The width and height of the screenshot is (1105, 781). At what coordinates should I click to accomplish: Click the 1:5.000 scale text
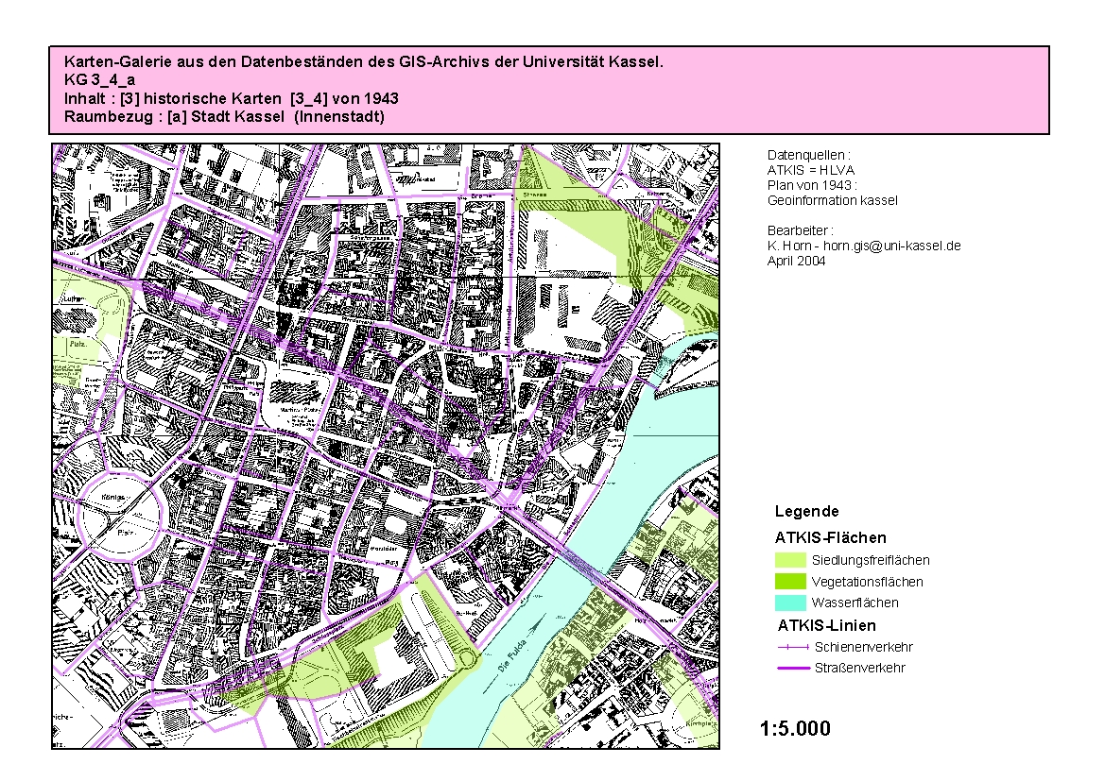click(x=795, y=729)
